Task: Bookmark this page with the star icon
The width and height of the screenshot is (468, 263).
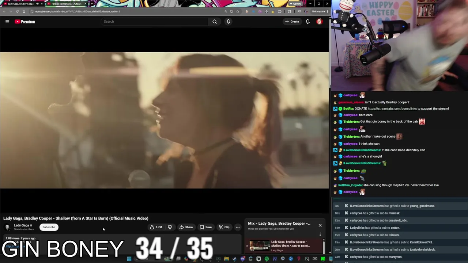Action: click(x=238, y=11)
